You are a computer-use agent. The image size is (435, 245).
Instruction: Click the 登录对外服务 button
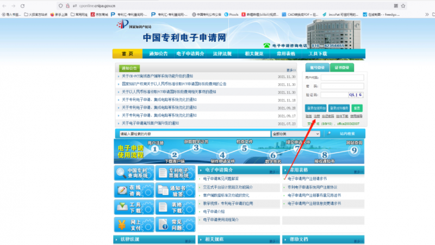point(339,108)
